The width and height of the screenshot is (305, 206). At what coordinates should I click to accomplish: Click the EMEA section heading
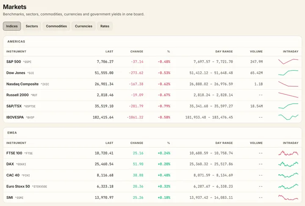pos(12,133)
